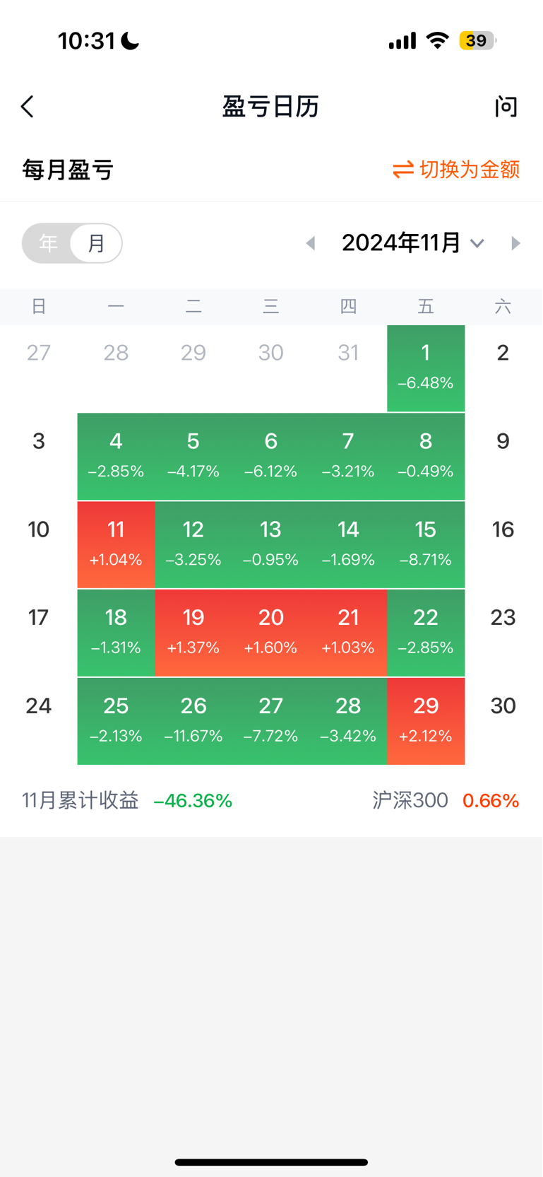Select 月 monthly view toggle
Viewport: 543px width, 1177px height.
tap(96, 243)
